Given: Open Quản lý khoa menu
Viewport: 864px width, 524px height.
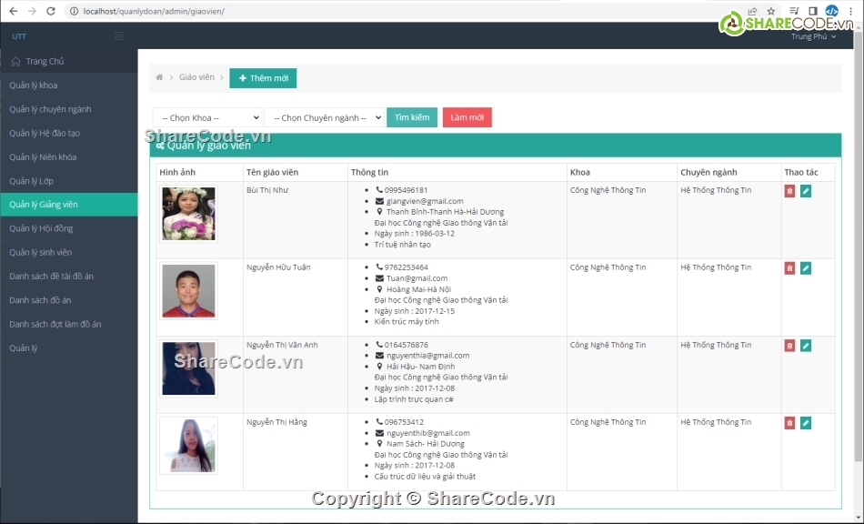Looking at the screenshot, I should pos(69,86).
